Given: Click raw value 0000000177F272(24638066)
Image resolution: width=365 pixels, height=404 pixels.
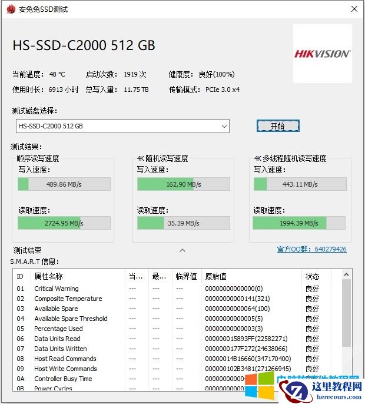Looking at the screenshot, I should 246,349.
